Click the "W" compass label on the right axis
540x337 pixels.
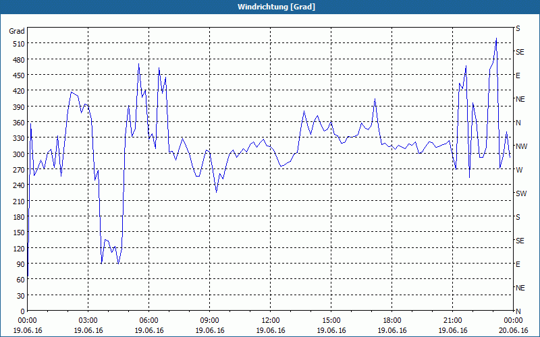click(519, 170)
